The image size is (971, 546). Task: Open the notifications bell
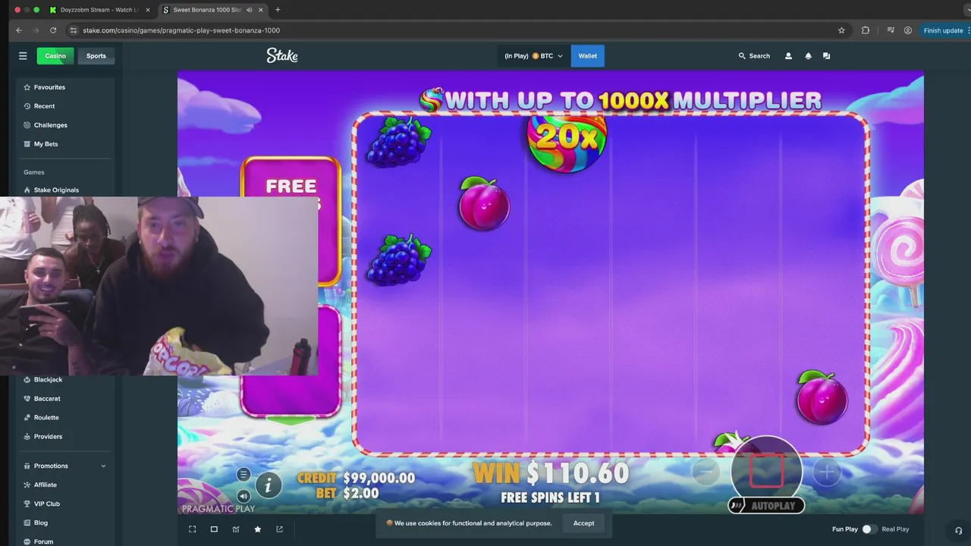tap(808, 55)
